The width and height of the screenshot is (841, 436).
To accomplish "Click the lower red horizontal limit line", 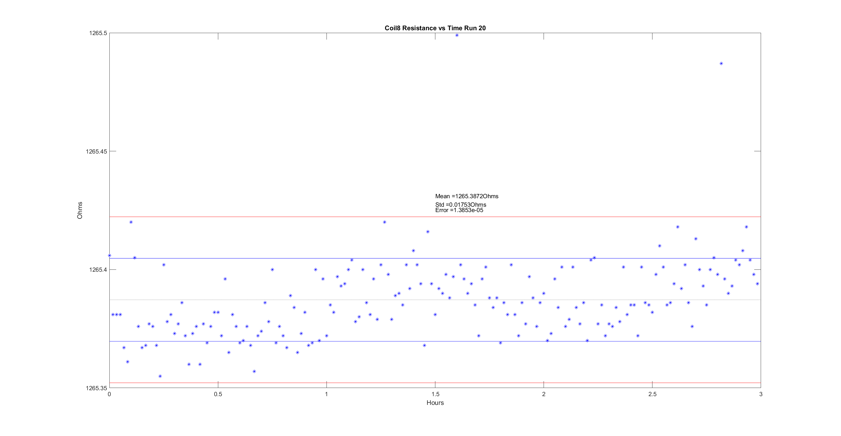I will pos(294,383).
